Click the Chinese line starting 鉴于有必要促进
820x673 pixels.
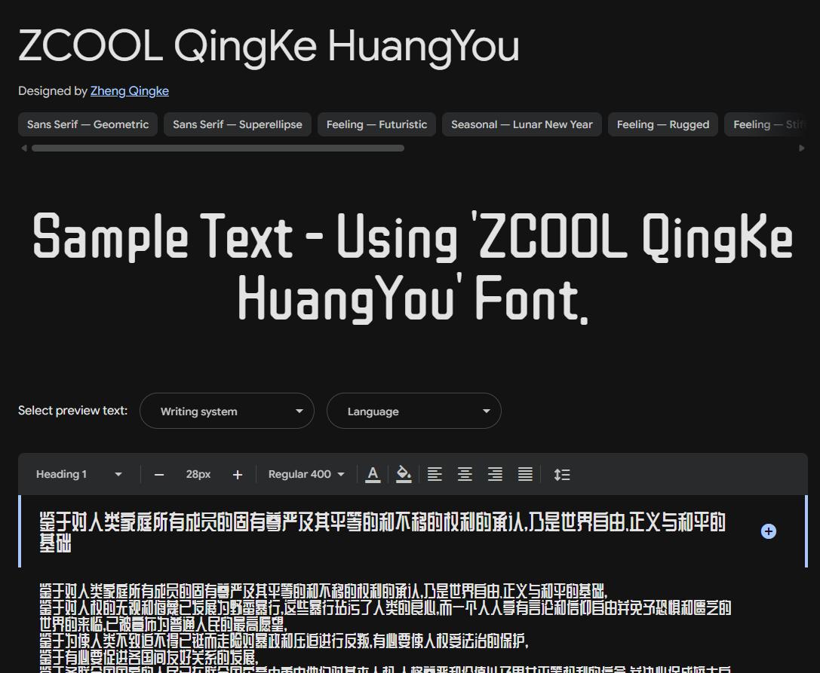[149, 656]
